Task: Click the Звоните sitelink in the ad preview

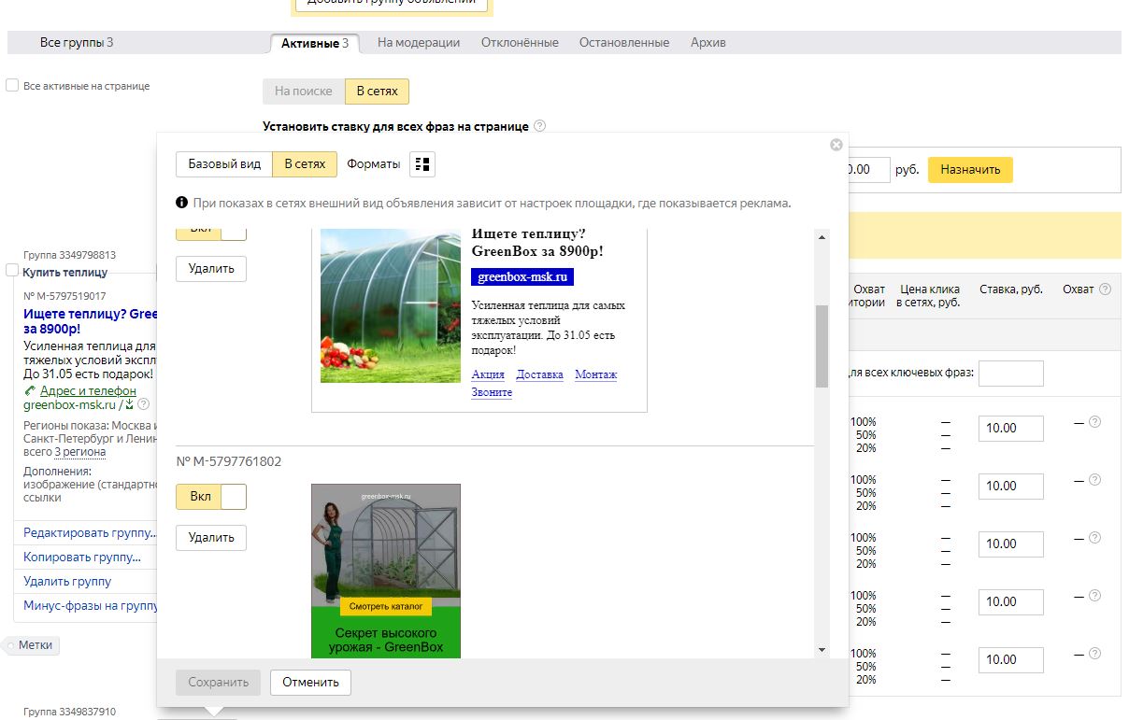Action: click(492, 392)
